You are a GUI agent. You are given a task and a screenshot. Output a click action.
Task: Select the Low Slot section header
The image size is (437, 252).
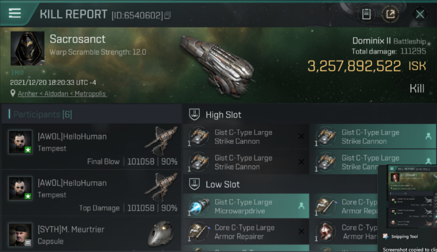[x=223, y=184]
